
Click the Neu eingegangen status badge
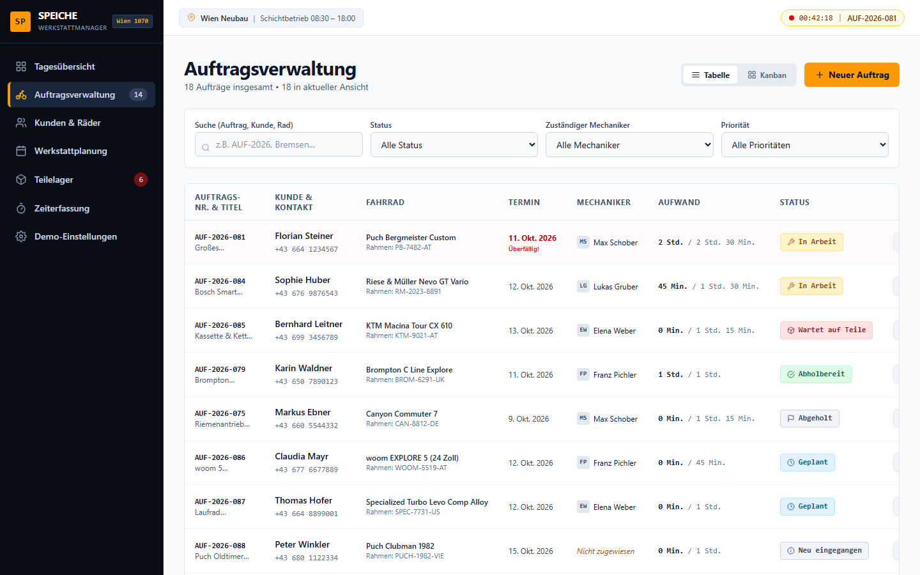tap(824, 551)
